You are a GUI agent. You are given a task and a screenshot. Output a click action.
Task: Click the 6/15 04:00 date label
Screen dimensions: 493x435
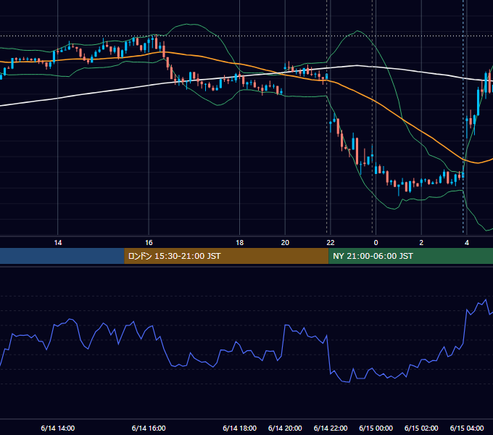[x=467, y=428]
